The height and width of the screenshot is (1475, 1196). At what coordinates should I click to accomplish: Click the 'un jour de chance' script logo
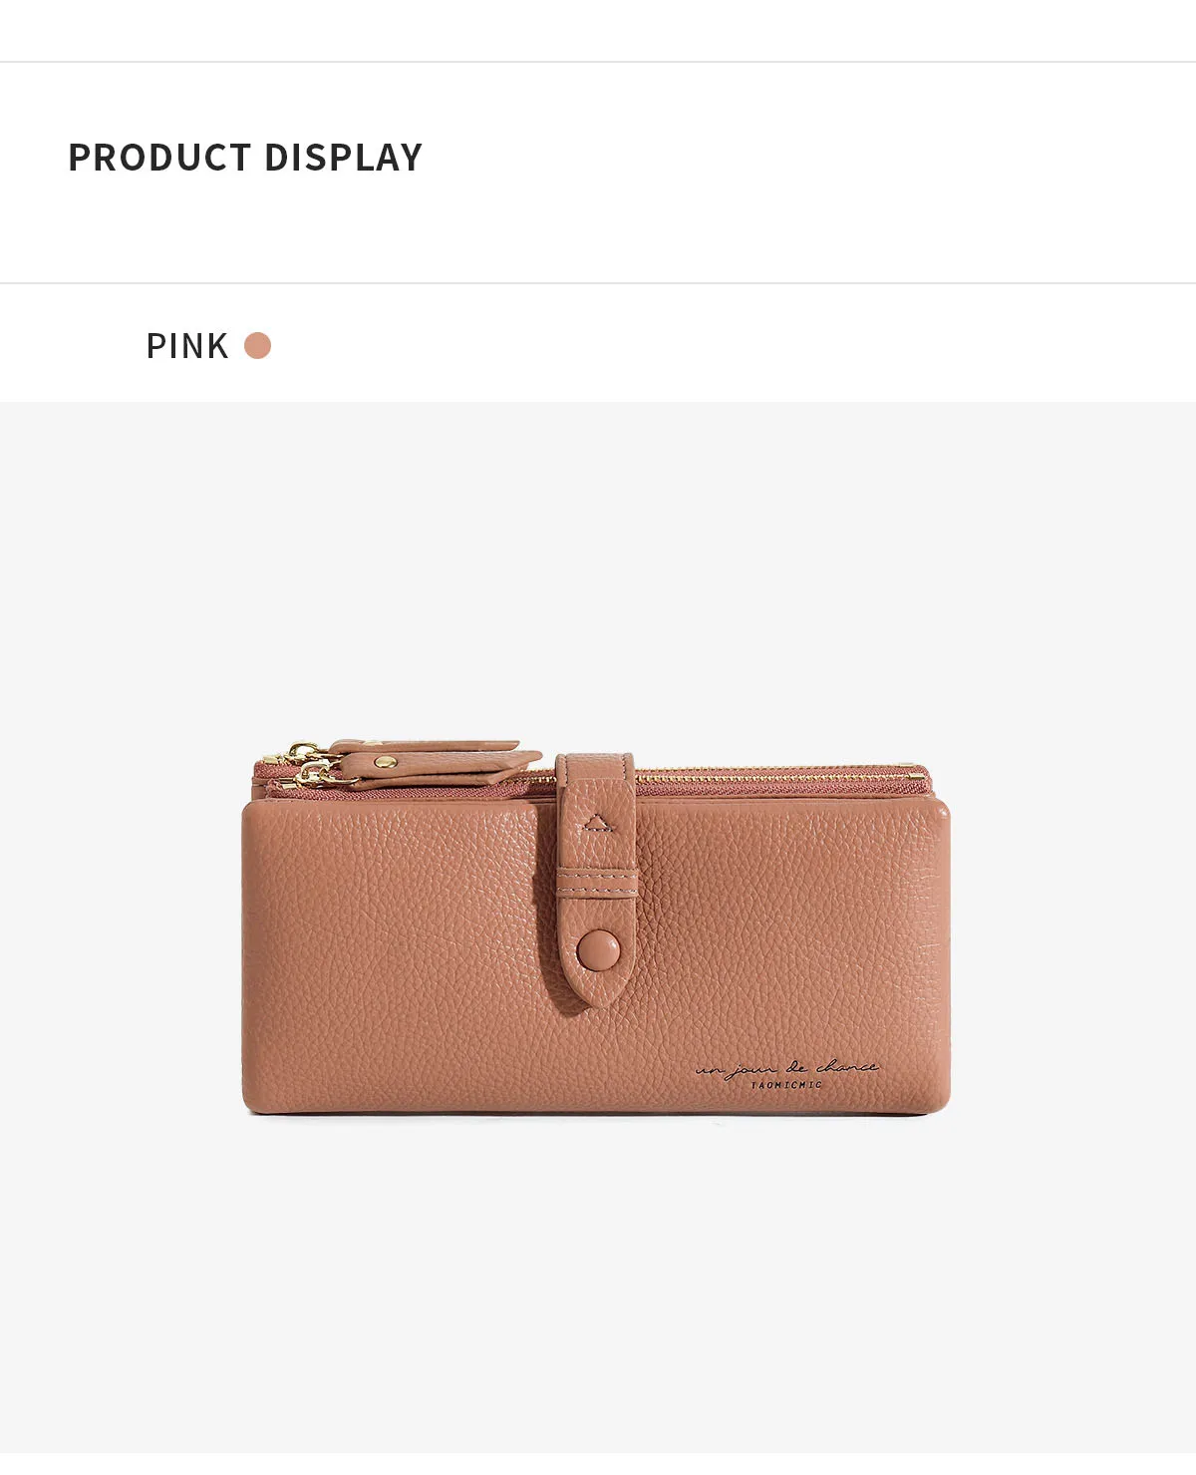787,1068
